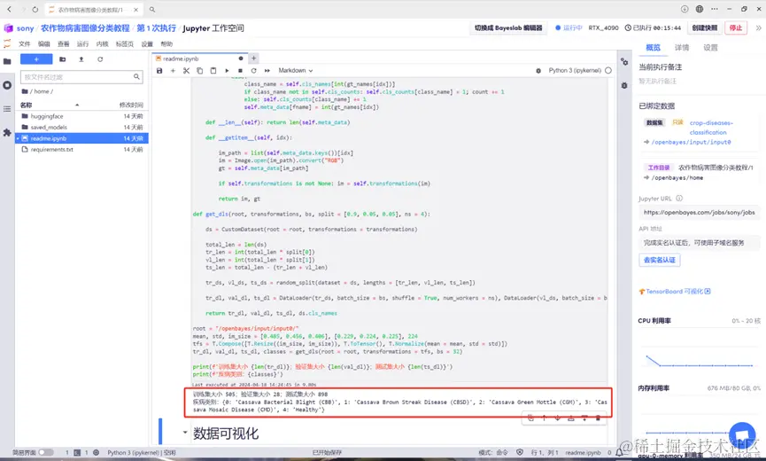This screenshot has height=461, width=766.
Task: Open the file browser sidebar panel
Action: click(x=7, y=61)
